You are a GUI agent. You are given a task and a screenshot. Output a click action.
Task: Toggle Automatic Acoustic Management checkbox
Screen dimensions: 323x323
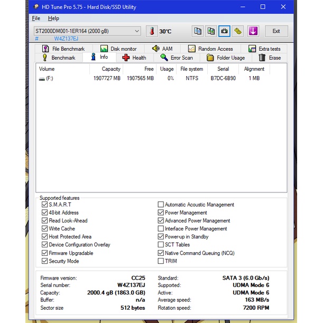[x=161, y=205]
